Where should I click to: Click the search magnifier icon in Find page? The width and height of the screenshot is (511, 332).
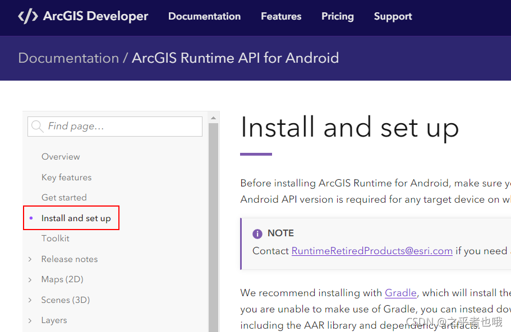38,127
